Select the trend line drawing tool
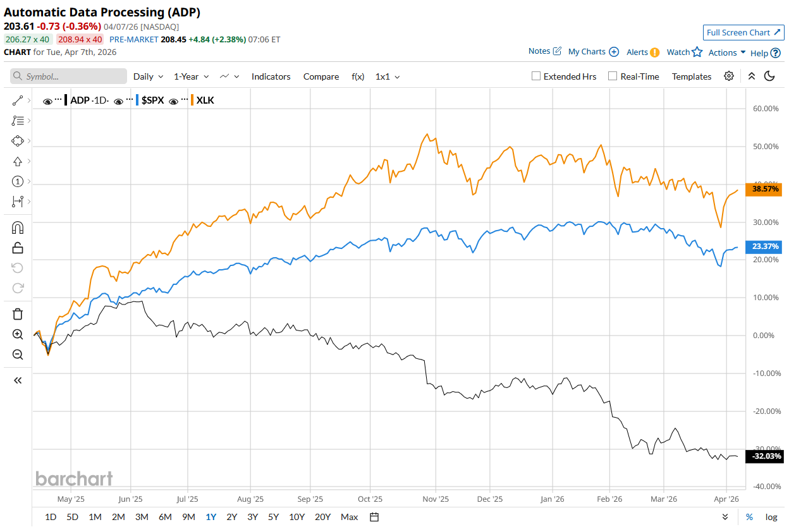The height and width of the screenshot is (527, 789). (x=18, y=100)
